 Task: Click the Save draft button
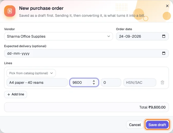(x=157, y=125)
